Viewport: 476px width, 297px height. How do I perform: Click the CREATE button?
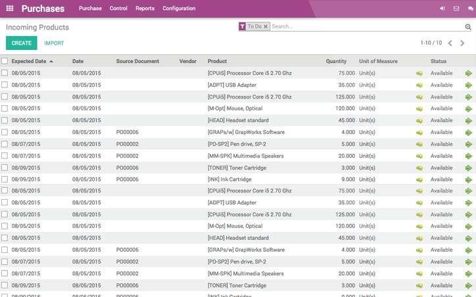click(x=21, y=43)
